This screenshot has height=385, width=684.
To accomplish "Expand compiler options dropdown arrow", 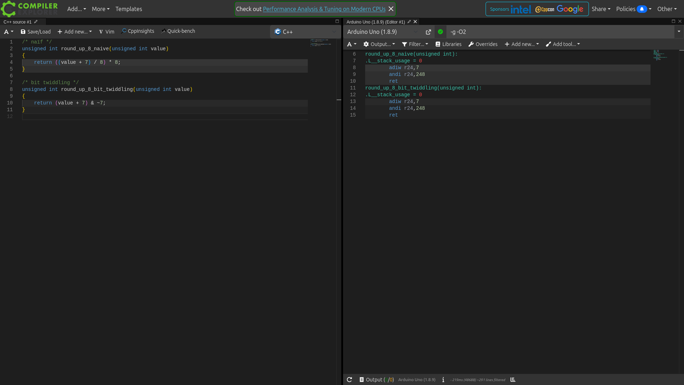I will click(x=679, y=32).
